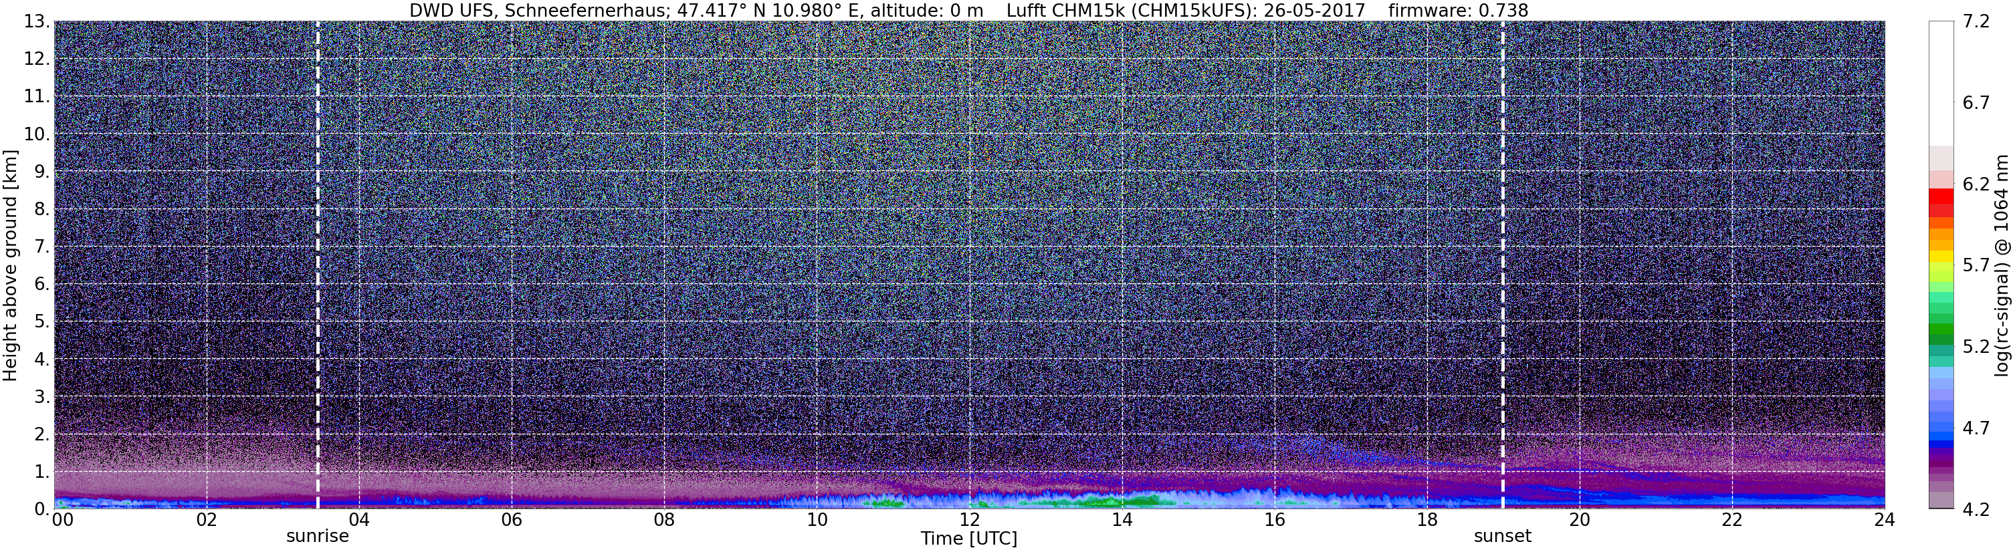Click the time axis tick '12'
Image resolution: width=2015 pixels, height=552 pixels.
(968, 520)
